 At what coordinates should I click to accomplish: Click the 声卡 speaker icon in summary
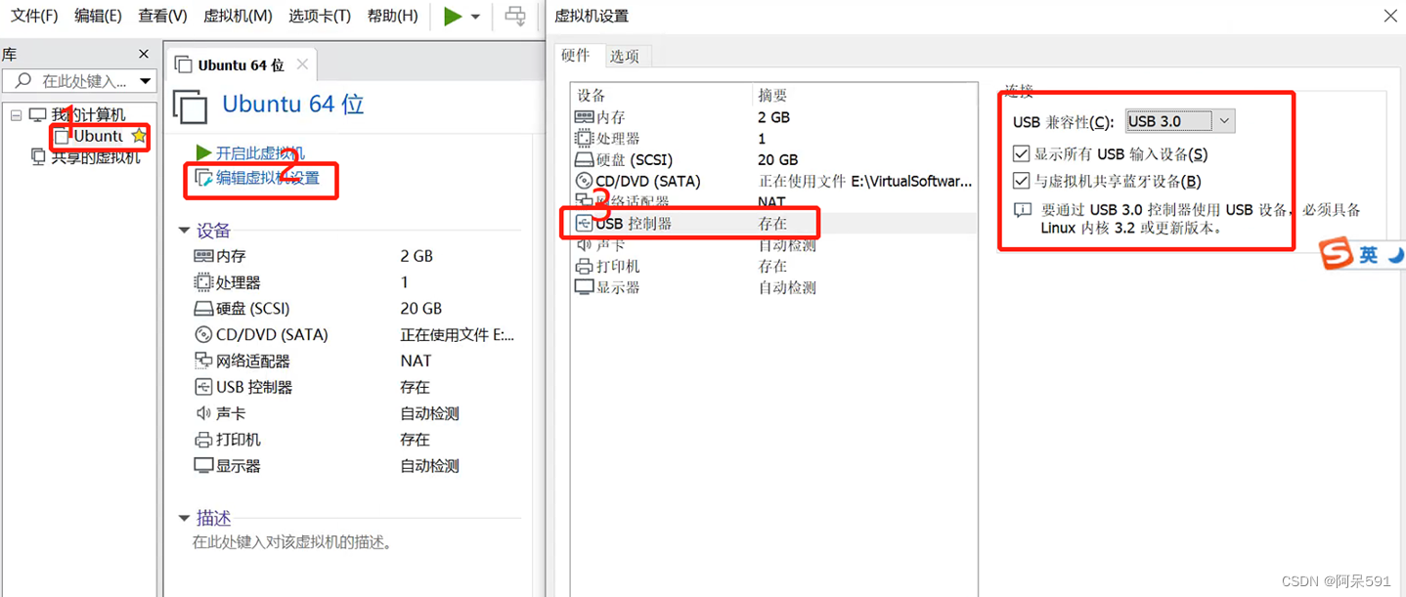(203, 413)
